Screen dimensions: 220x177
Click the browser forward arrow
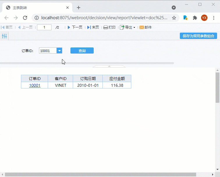(16, 18)
